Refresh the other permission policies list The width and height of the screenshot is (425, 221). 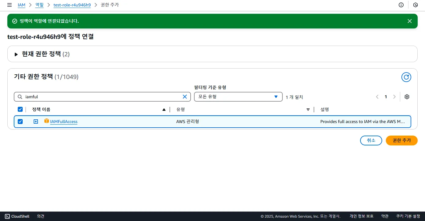tap(406, 77)
